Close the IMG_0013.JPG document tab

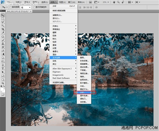click(31, 11)
